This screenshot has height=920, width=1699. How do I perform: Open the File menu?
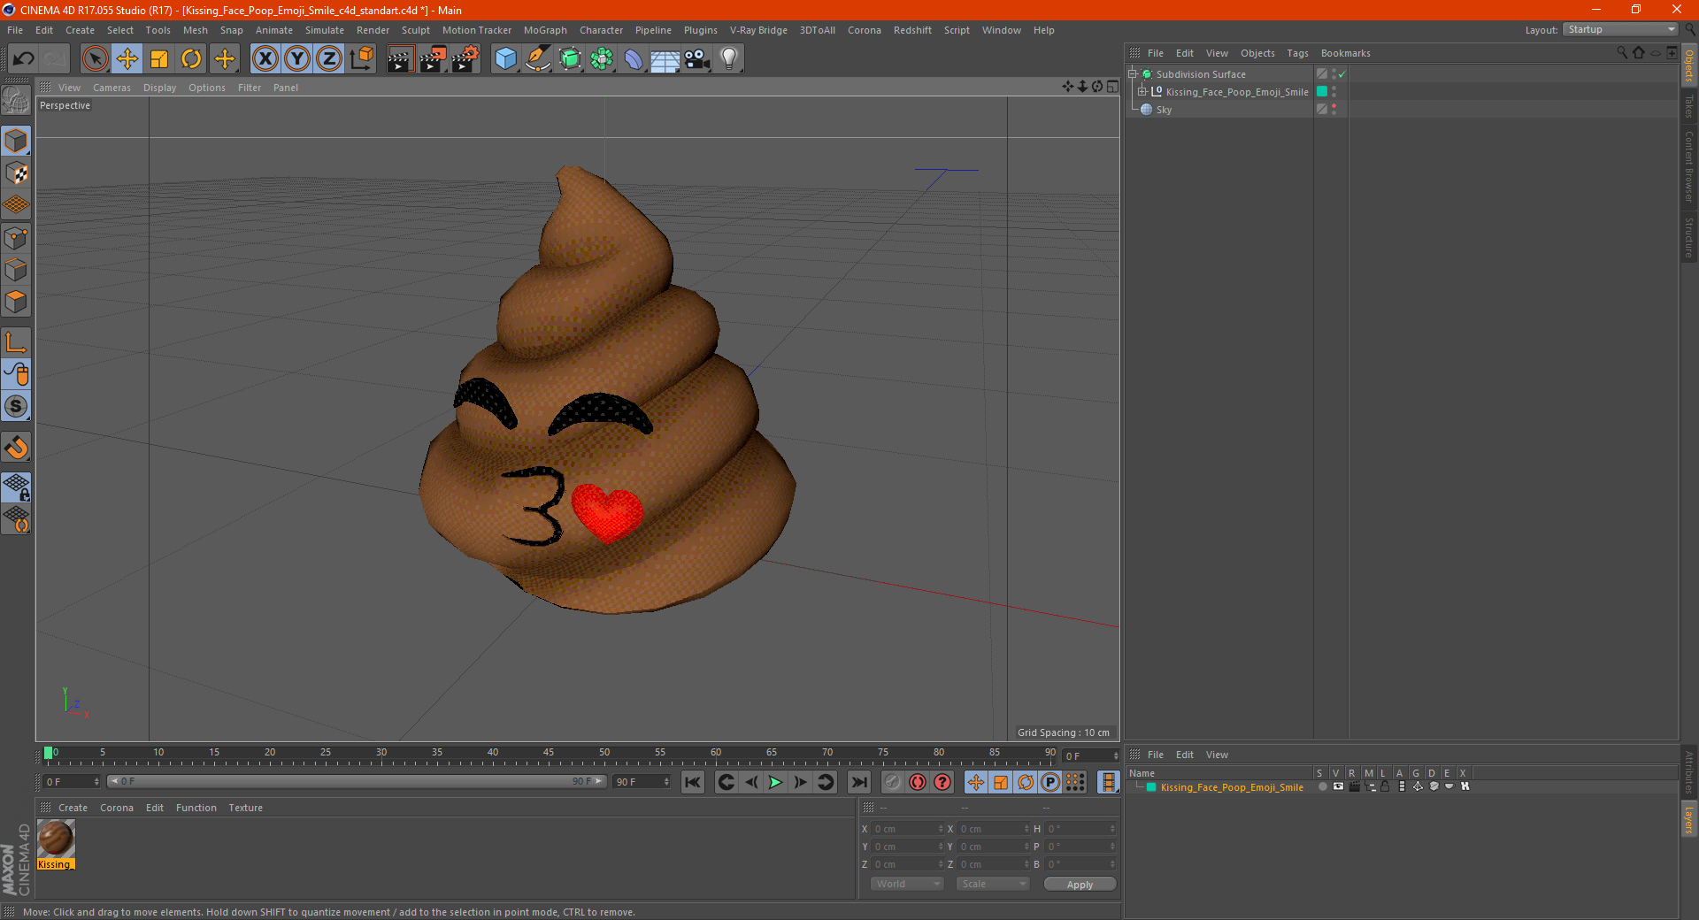15,30
